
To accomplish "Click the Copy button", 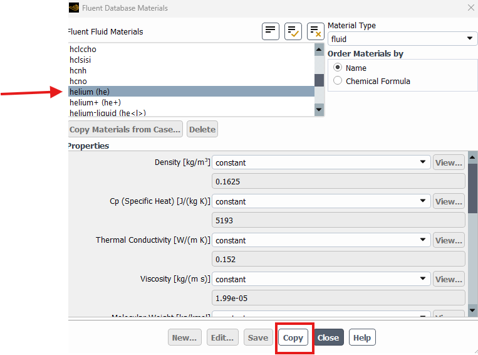I will (x=293, y=337).
